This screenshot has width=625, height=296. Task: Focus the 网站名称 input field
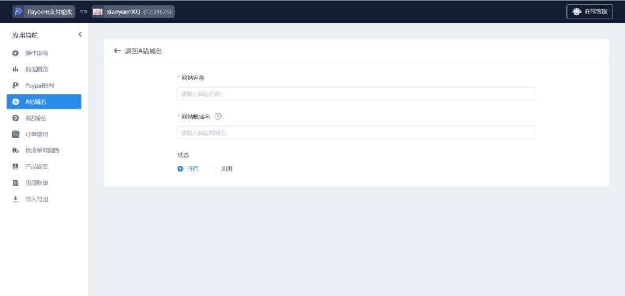(x=356, y=94)
